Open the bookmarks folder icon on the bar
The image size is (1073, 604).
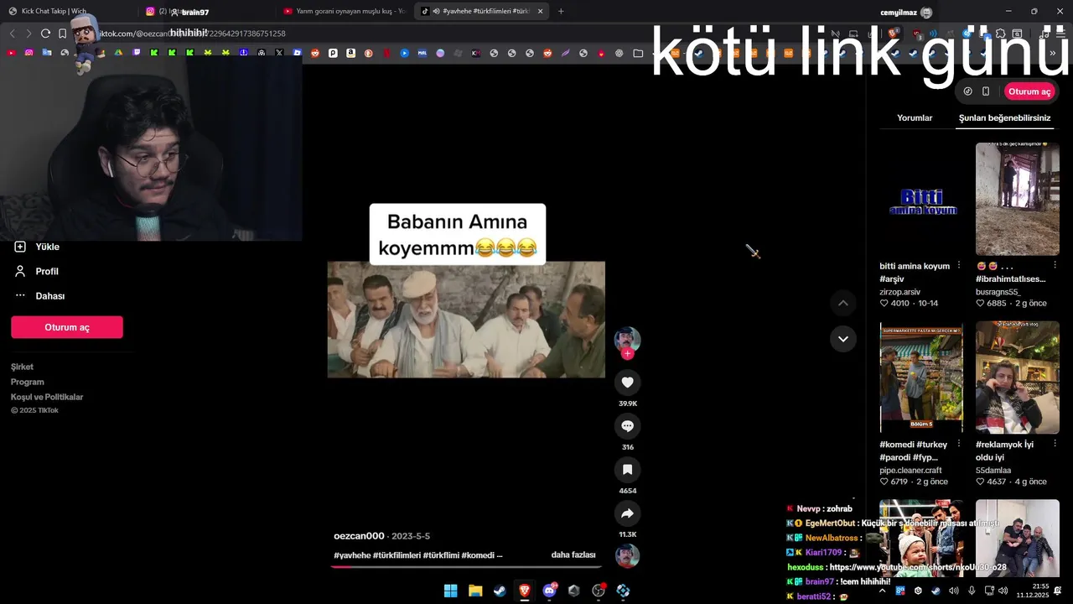click(638, 53)
